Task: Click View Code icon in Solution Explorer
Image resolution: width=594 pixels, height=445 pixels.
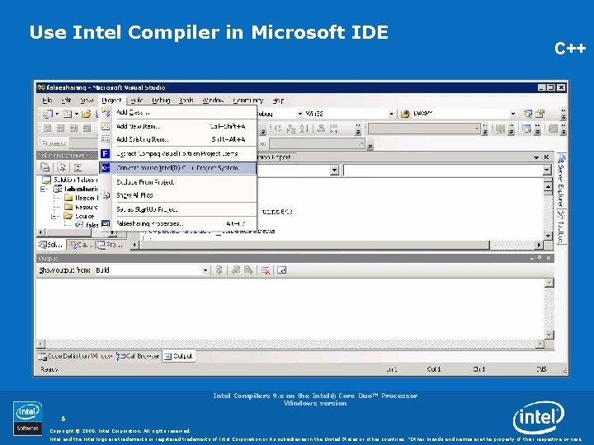Action: coord(78,167)
